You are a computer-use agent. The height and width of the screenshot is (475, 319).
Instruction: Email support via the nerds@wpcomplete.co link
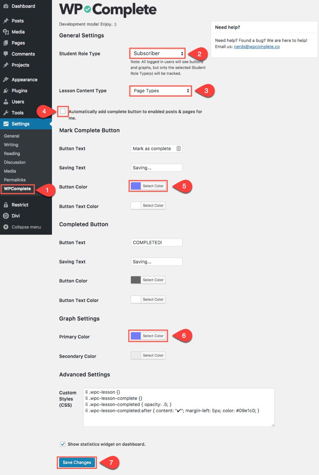coord(256,46)
